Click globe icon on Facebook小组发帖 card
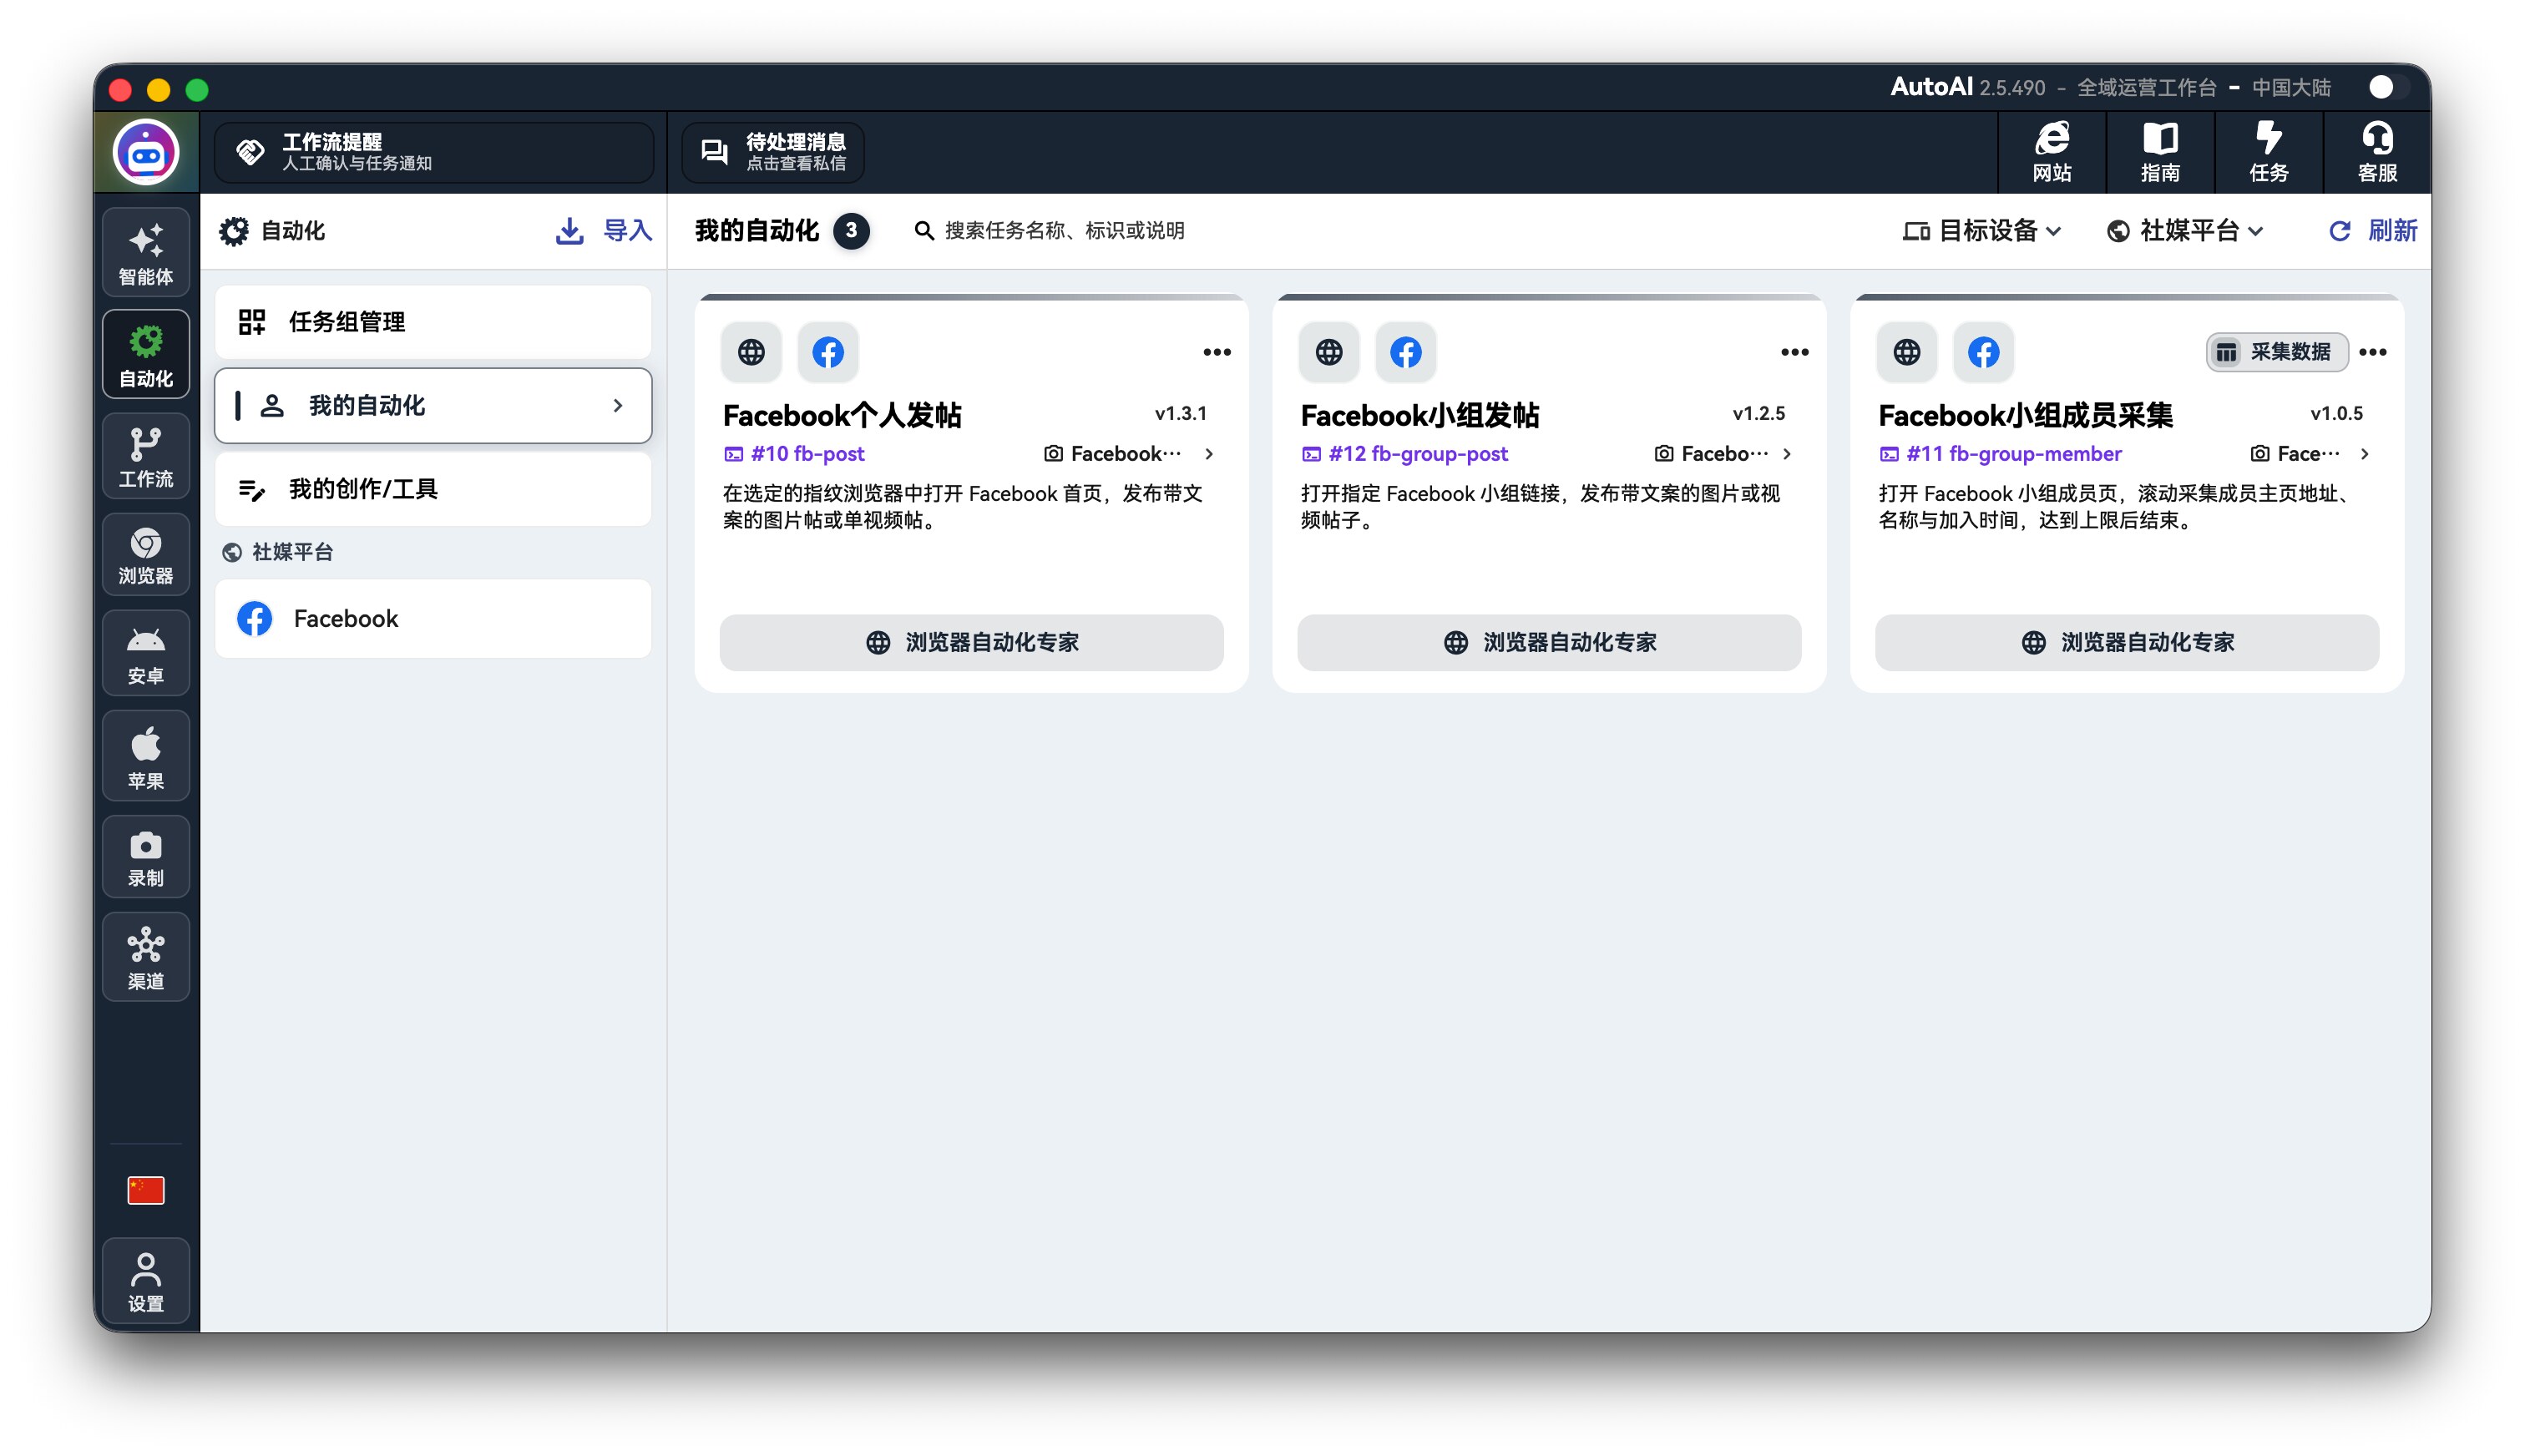 [1329, 352]
